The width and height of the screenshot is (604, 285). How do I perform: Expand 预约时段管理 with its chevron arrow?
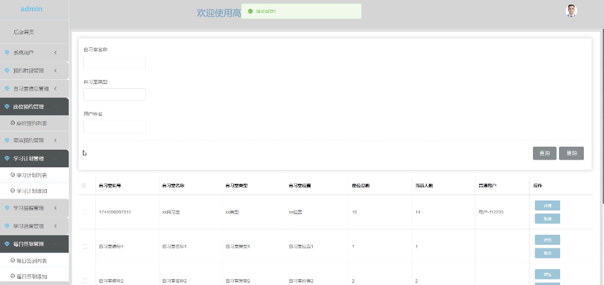[56, 71]
